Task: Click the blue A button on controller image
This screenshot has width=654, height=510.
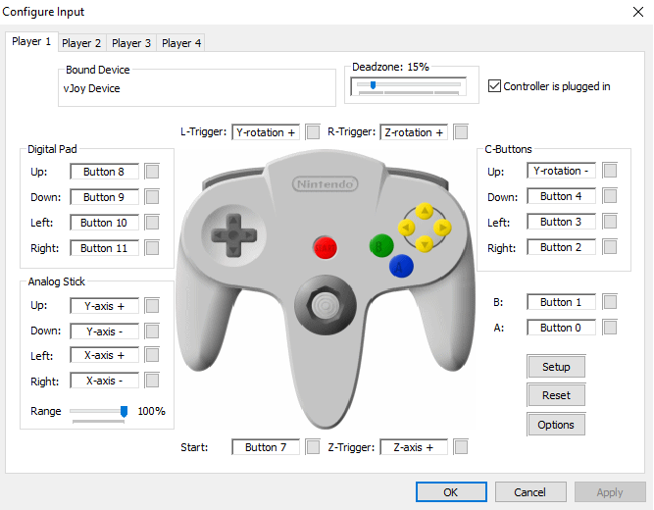Action: 400,266
